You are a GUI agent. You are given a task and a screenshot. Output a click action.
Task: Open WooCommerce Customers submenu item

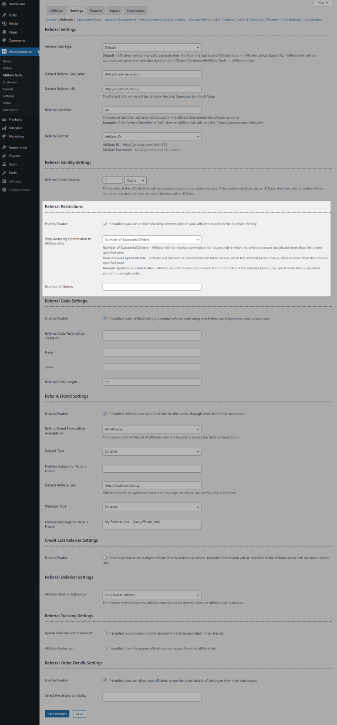click(10, 82)
